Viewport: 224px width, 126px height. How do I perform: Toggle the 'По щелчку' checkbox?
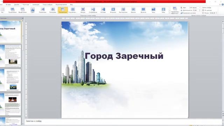click(x=203, y=10)
